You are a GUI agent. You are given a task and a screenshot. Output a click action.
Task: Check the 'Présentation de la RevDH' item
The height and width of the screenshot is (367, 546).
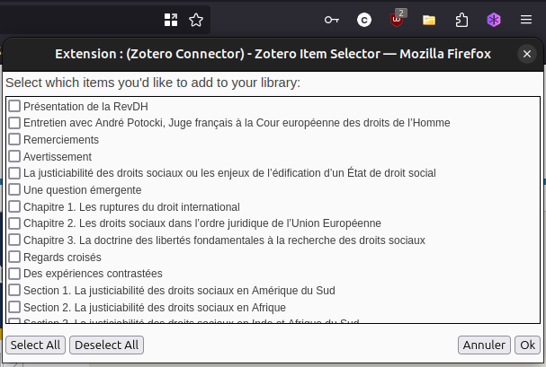(x=14, y=106)
